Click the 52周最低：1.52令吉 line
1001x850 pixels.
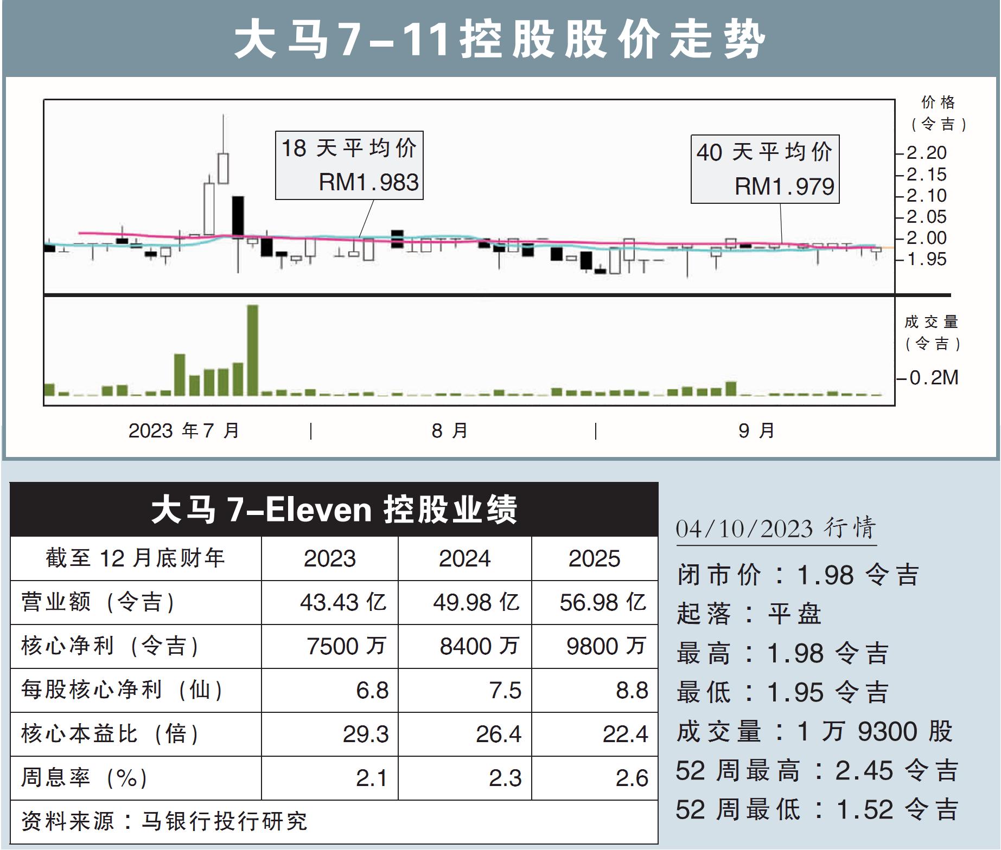(817, 809)
